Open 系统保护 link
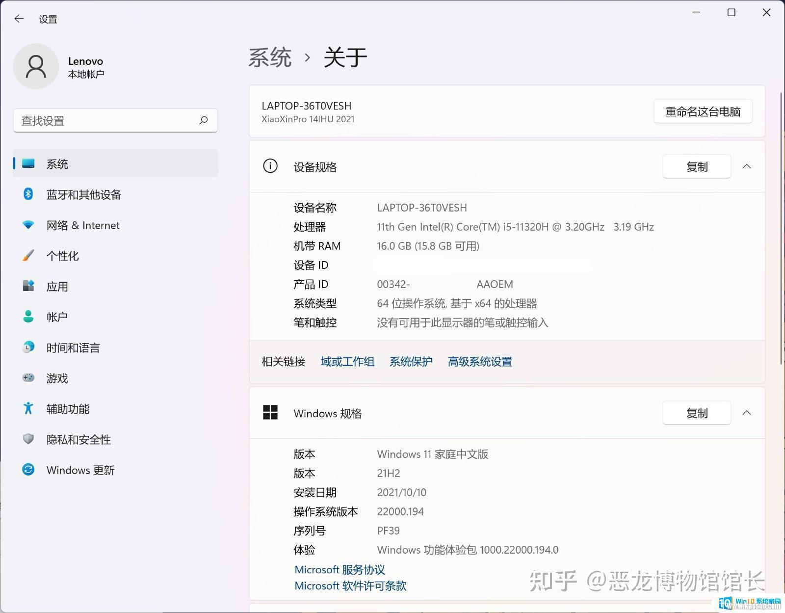 pyautogui.click(x=411, y=362)
